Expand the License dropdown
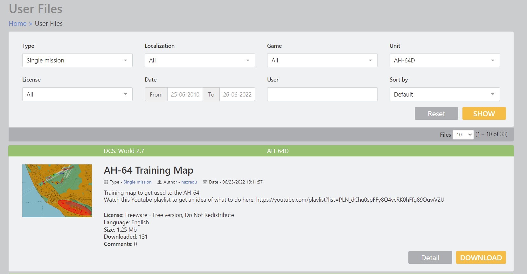The image size is (527, 274). [77, 94]
